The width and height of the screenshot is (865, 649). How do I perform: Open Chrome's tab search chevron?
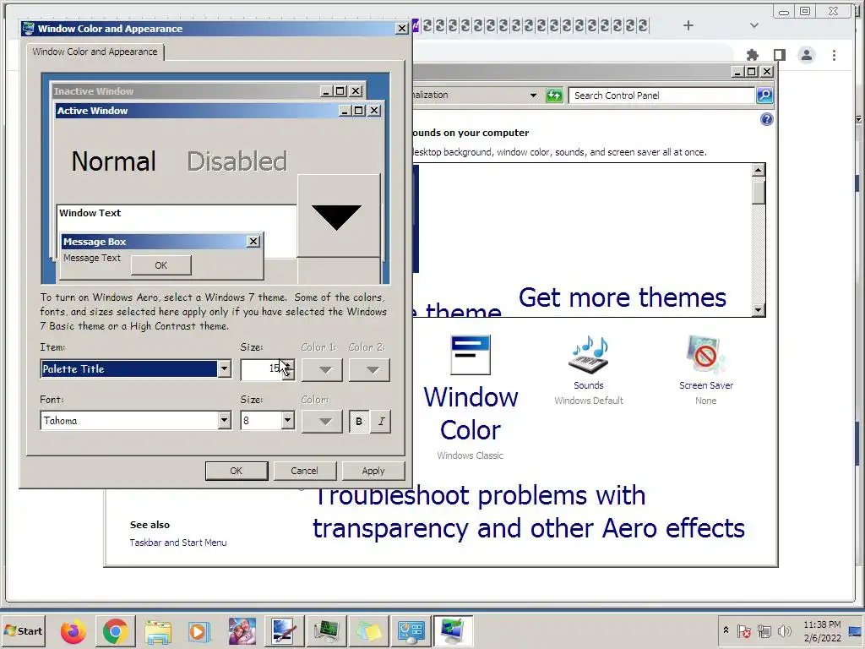tap(754, 25)
